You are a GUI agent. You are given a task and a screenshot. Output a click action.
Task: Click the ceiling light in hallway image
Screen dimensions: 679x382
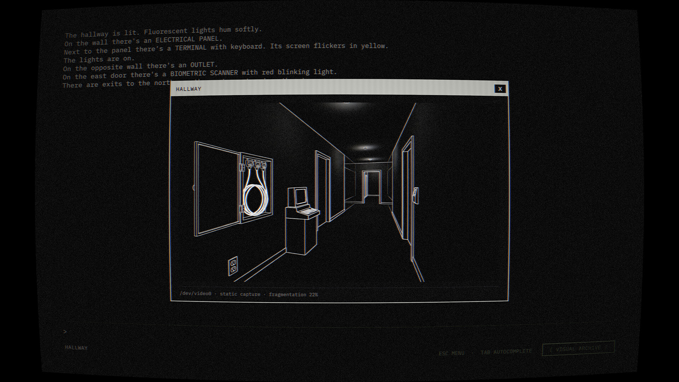point(365,147)
